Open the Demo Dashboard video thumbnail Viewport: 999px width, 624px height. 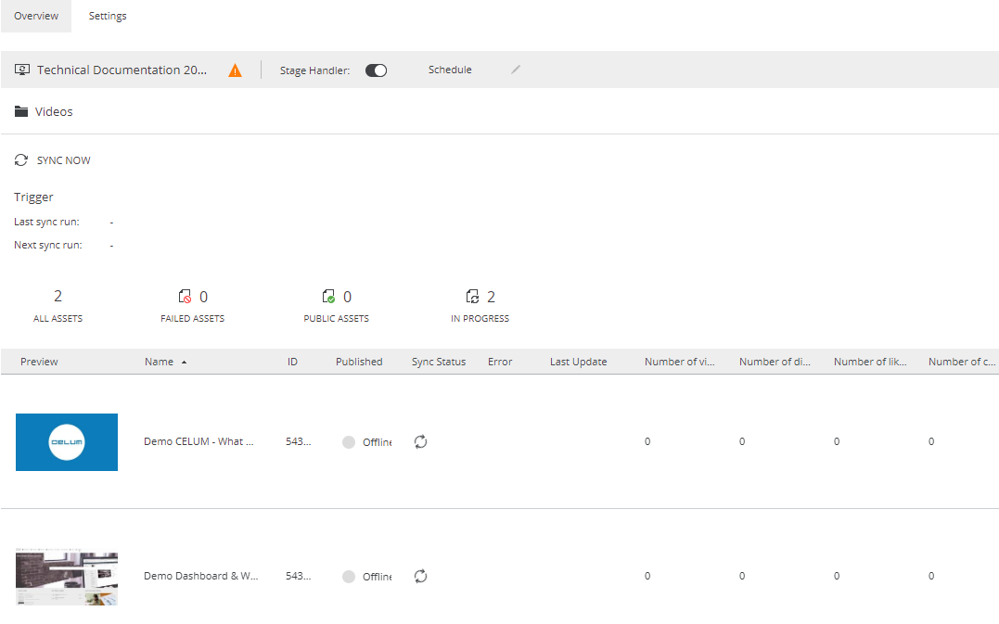click(x=67, y=576)
